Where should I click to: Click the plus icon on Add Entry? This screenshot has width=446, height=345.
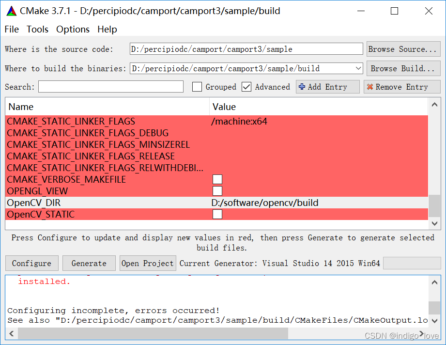pos(302,87)
